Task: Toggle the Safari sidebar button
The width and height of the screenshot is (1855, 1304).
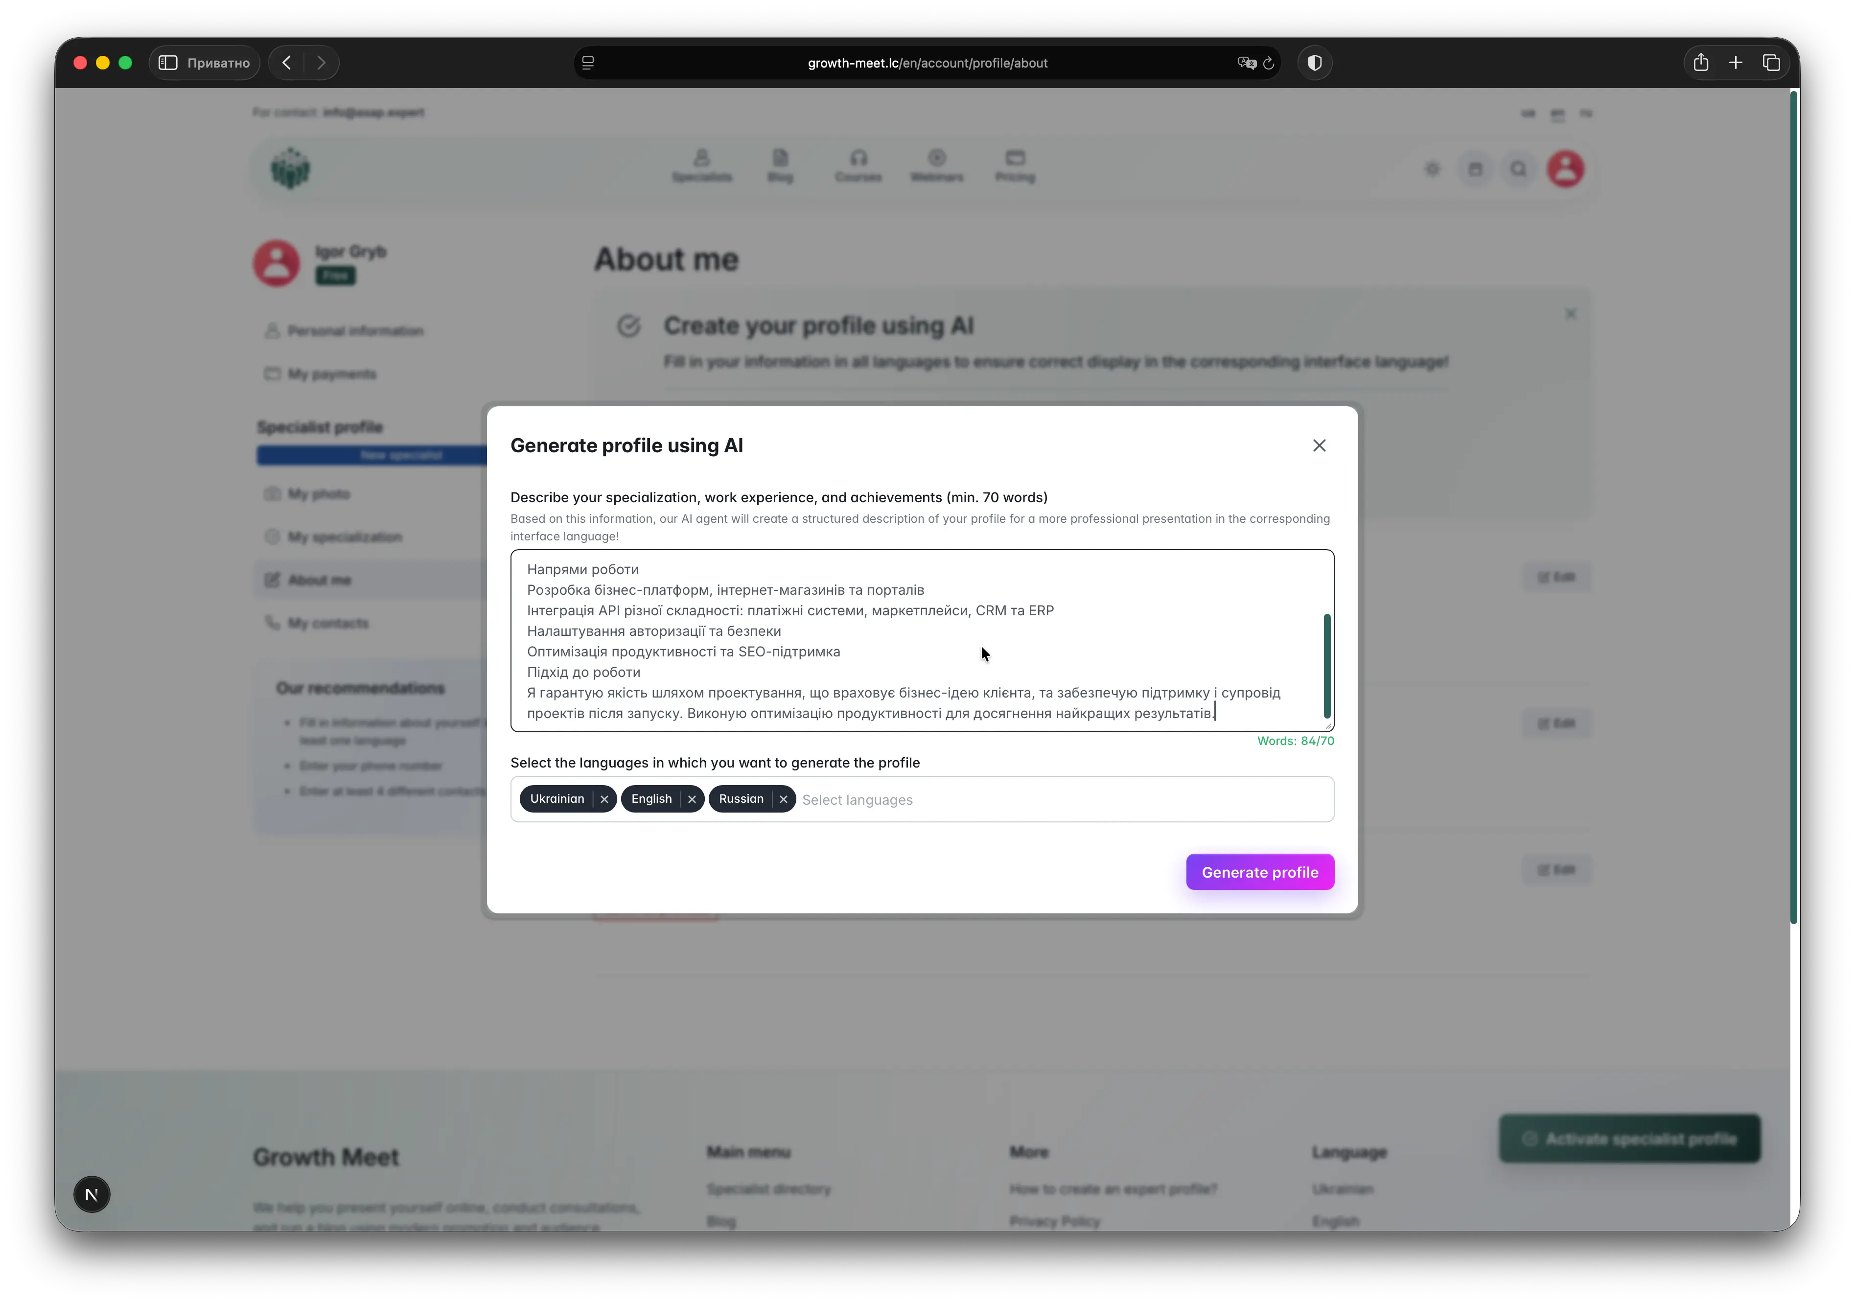Action: click(x=167, y=63)
